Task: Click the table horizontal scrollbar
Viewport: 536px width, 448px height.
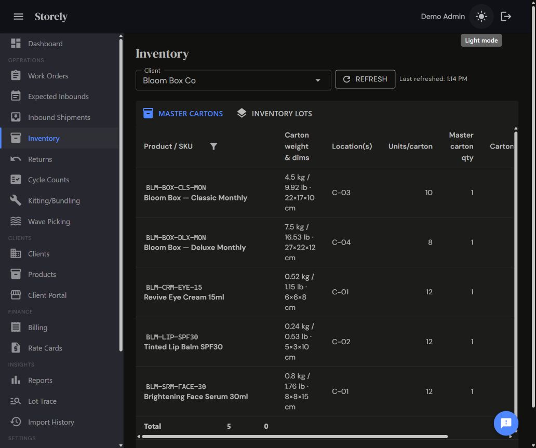Action: (x=294, y=437)
